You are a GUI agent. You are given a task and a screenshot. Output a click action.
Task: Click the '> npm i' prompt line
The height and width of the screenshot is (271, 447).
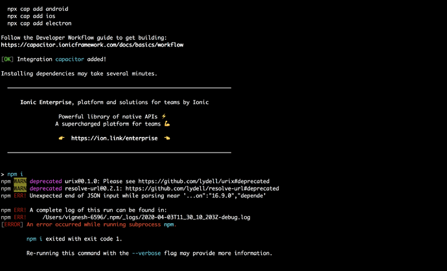coord(12,174)
